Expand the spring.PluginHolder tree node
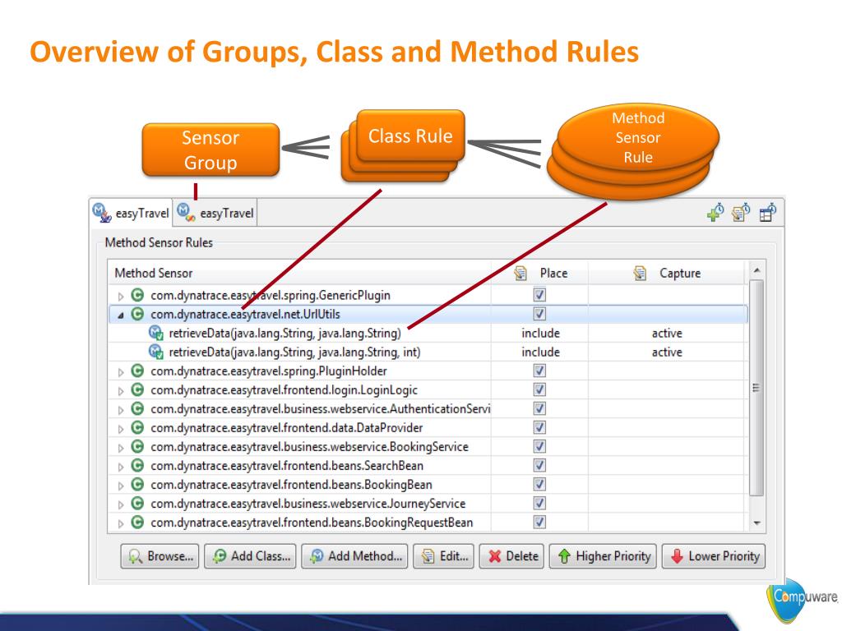This screenshot has width=842, height=631. [x=121, y=372]
